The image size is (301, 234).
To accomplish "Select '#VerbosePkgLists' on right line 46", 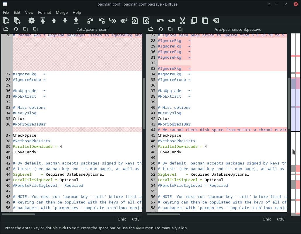I will pyautogui.click(x=177, y=141).
